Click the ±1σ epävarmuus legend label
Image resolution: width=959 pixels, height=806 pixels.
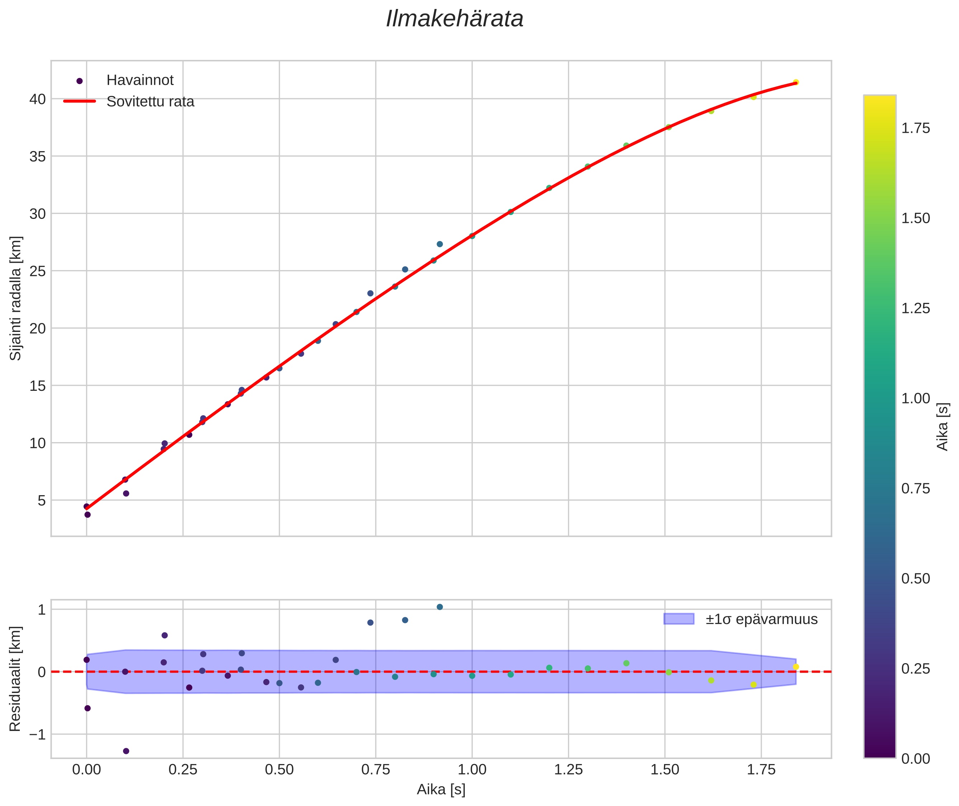tap(761, 619)
